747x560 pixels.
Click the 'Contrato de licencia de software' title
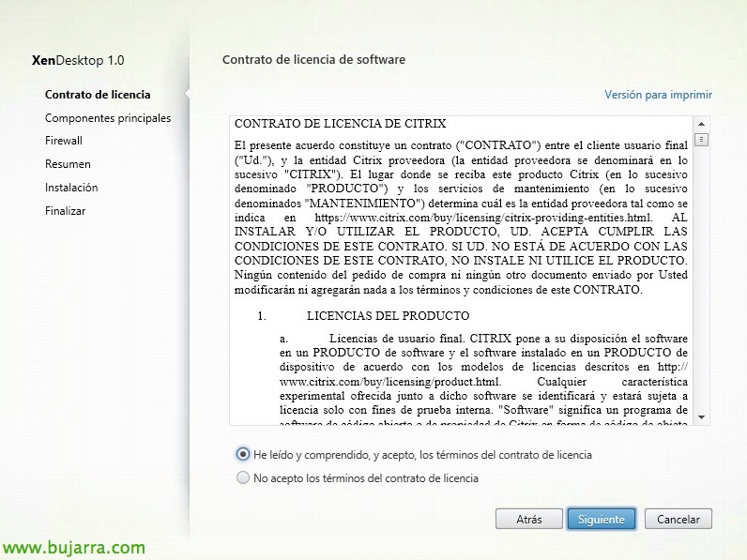pyautogui.click(x=314, y=59)
